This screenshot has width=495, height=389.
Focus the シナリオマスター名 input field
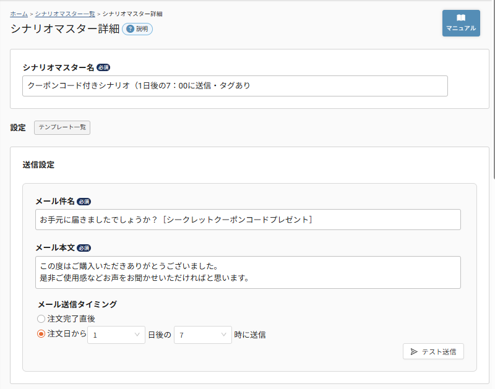click(x=235, y=86)
